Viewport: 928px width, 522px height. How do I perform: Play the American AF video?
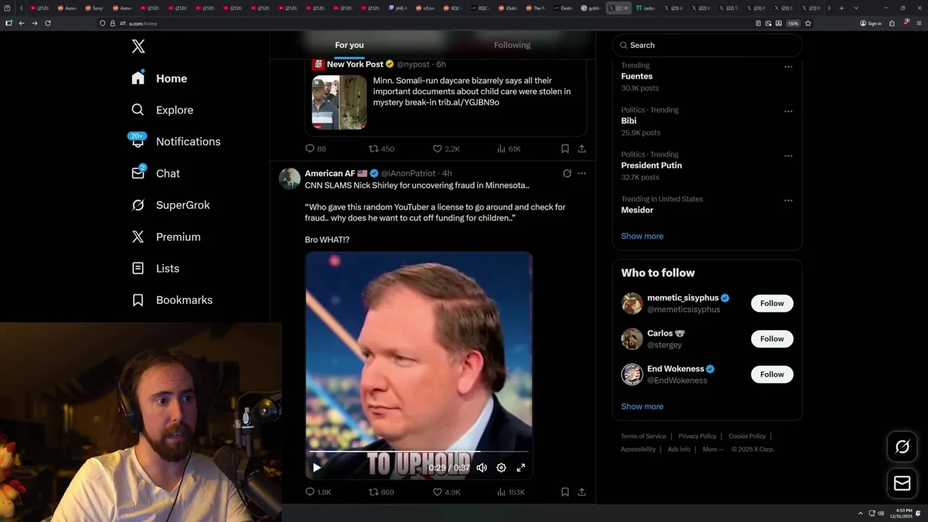tap(317, 468)
